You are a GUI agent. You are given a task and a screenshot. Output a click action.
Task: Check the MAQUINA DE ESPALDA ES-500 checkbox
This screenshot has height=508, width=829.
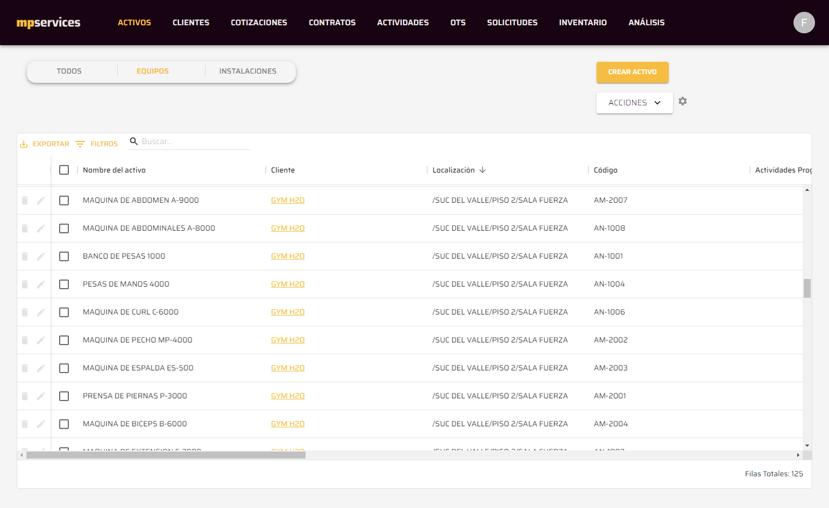[x=64, y=368]
